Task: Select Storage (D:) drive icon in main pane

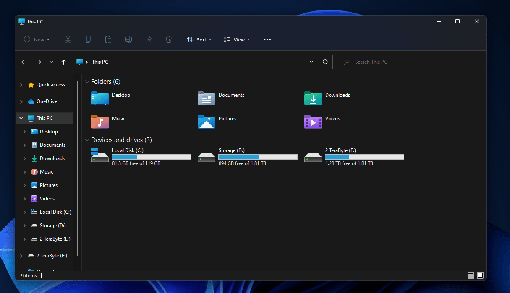Action: pos(207,157)
